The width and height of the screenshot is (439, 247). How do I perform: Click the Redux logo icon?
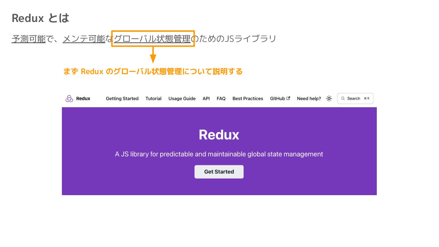pyautogui.click(x=69, y=98)
